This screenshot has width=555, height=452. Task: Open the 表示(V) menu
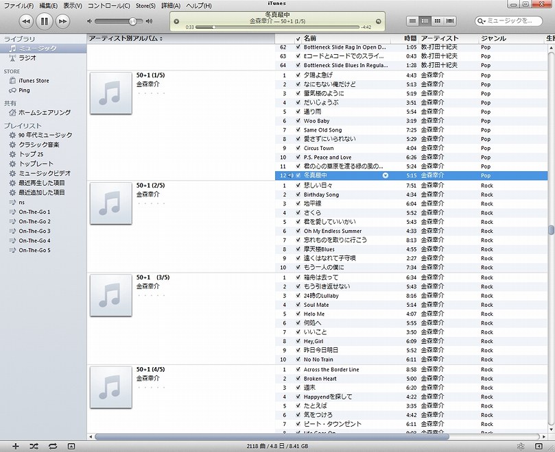pos(73,5)
